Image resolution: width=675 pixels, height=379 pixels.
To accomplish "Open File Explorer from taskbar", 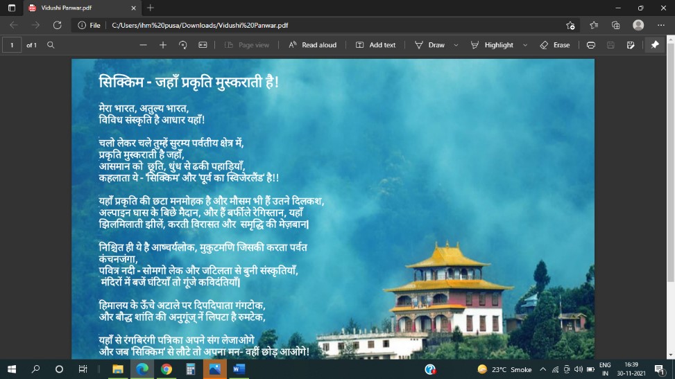I will pos(117,369).
